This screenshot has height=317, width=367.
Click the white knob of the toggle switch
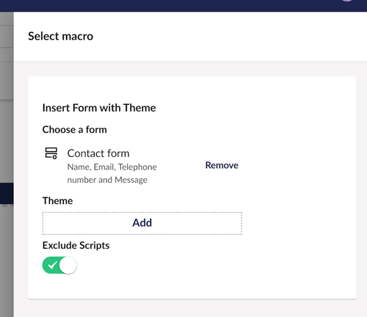(x=68, y=265)
